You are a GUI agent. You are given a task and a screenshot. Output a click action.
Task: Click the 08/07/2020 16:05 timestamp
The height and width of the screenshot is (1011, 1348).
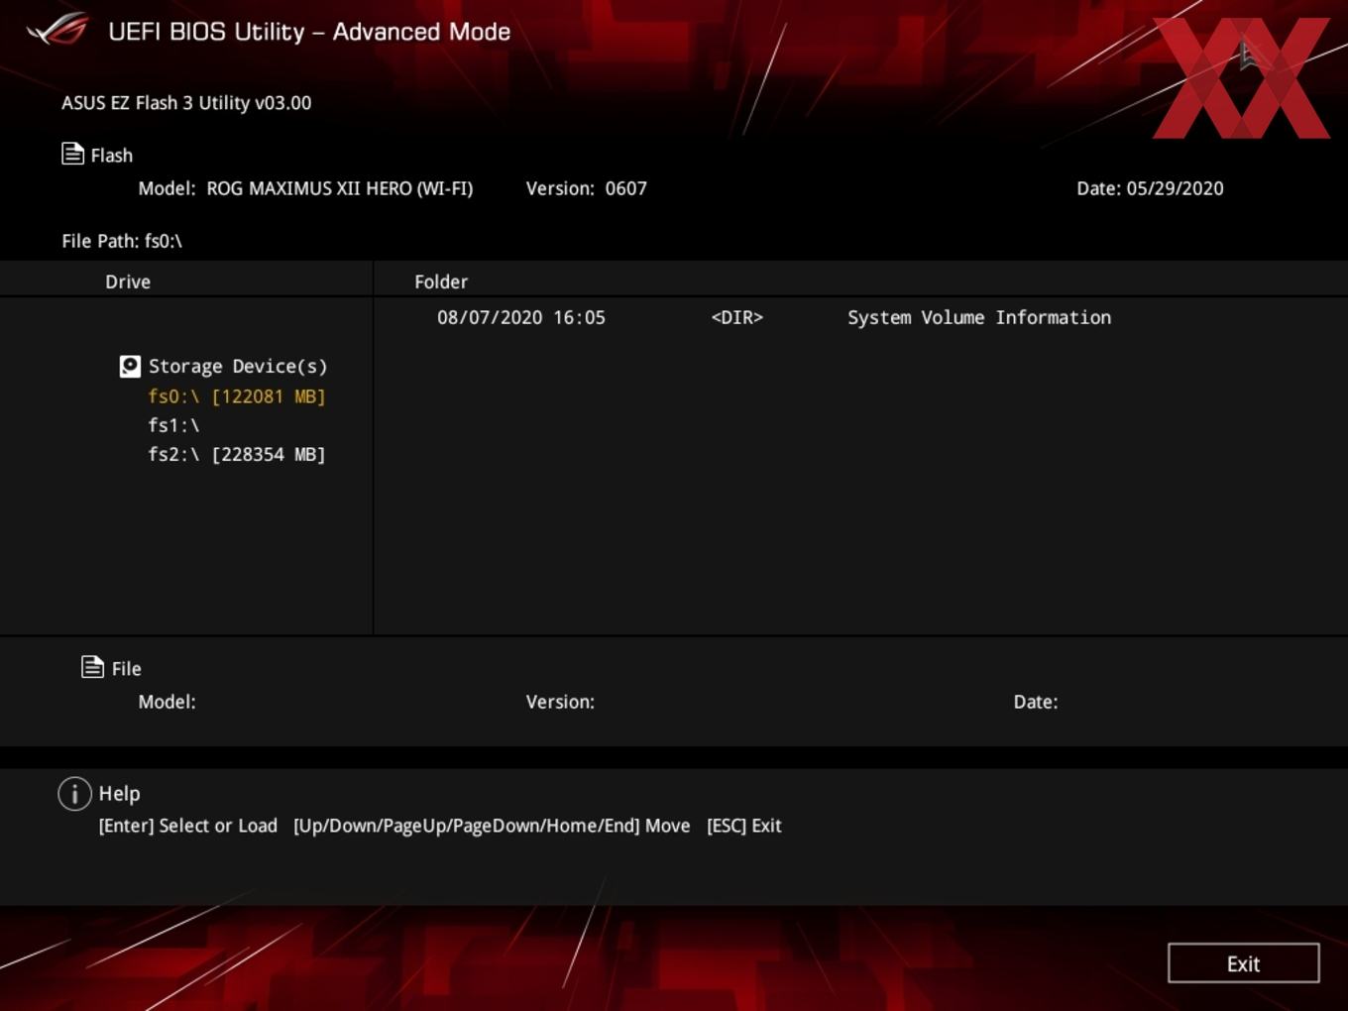pos(521,318)
